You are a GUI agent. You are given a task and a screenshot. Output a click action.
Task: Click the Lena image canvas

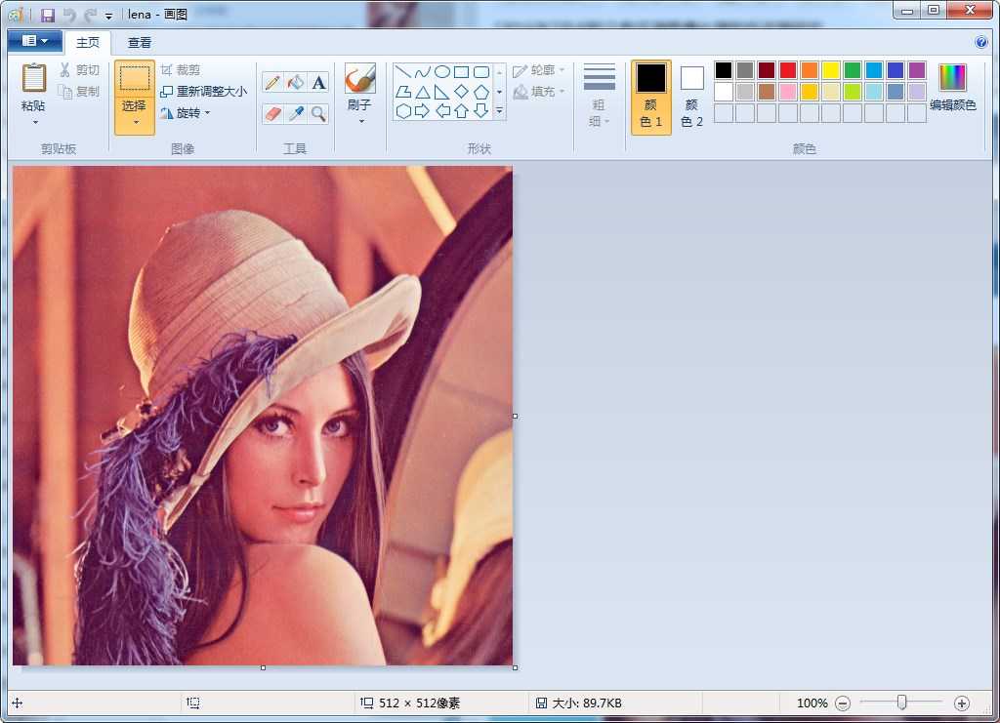263,416
